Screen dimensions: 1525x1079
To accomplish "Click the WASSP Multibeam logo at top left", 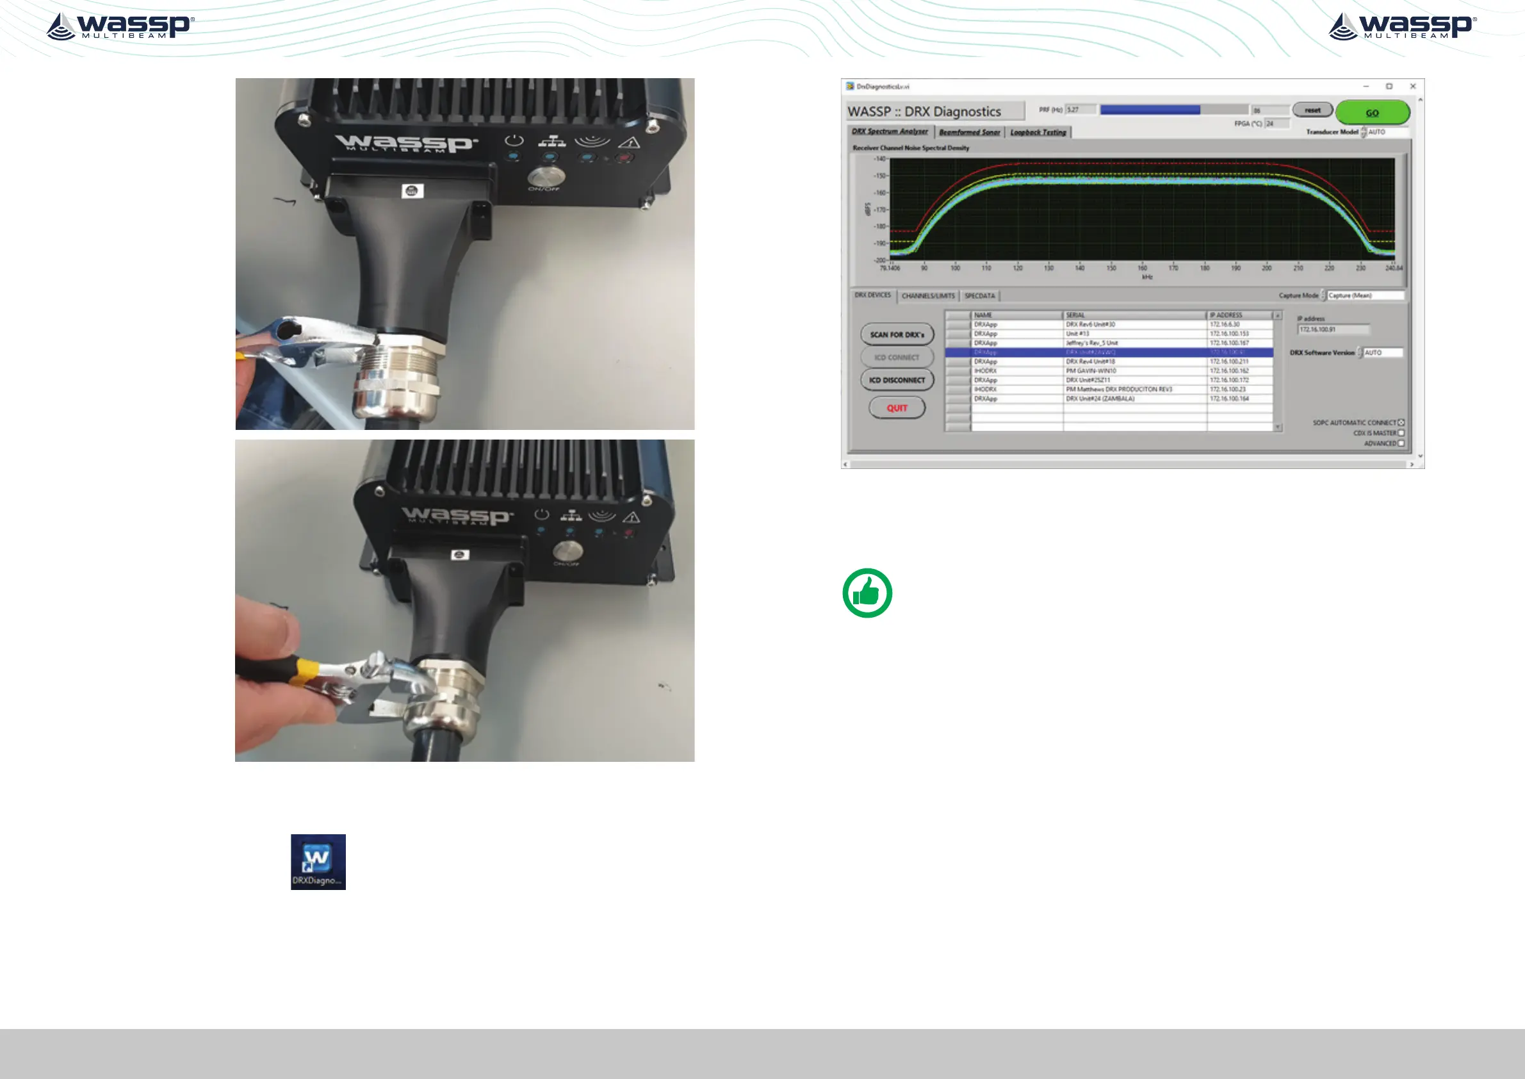I will coord(120,26).
